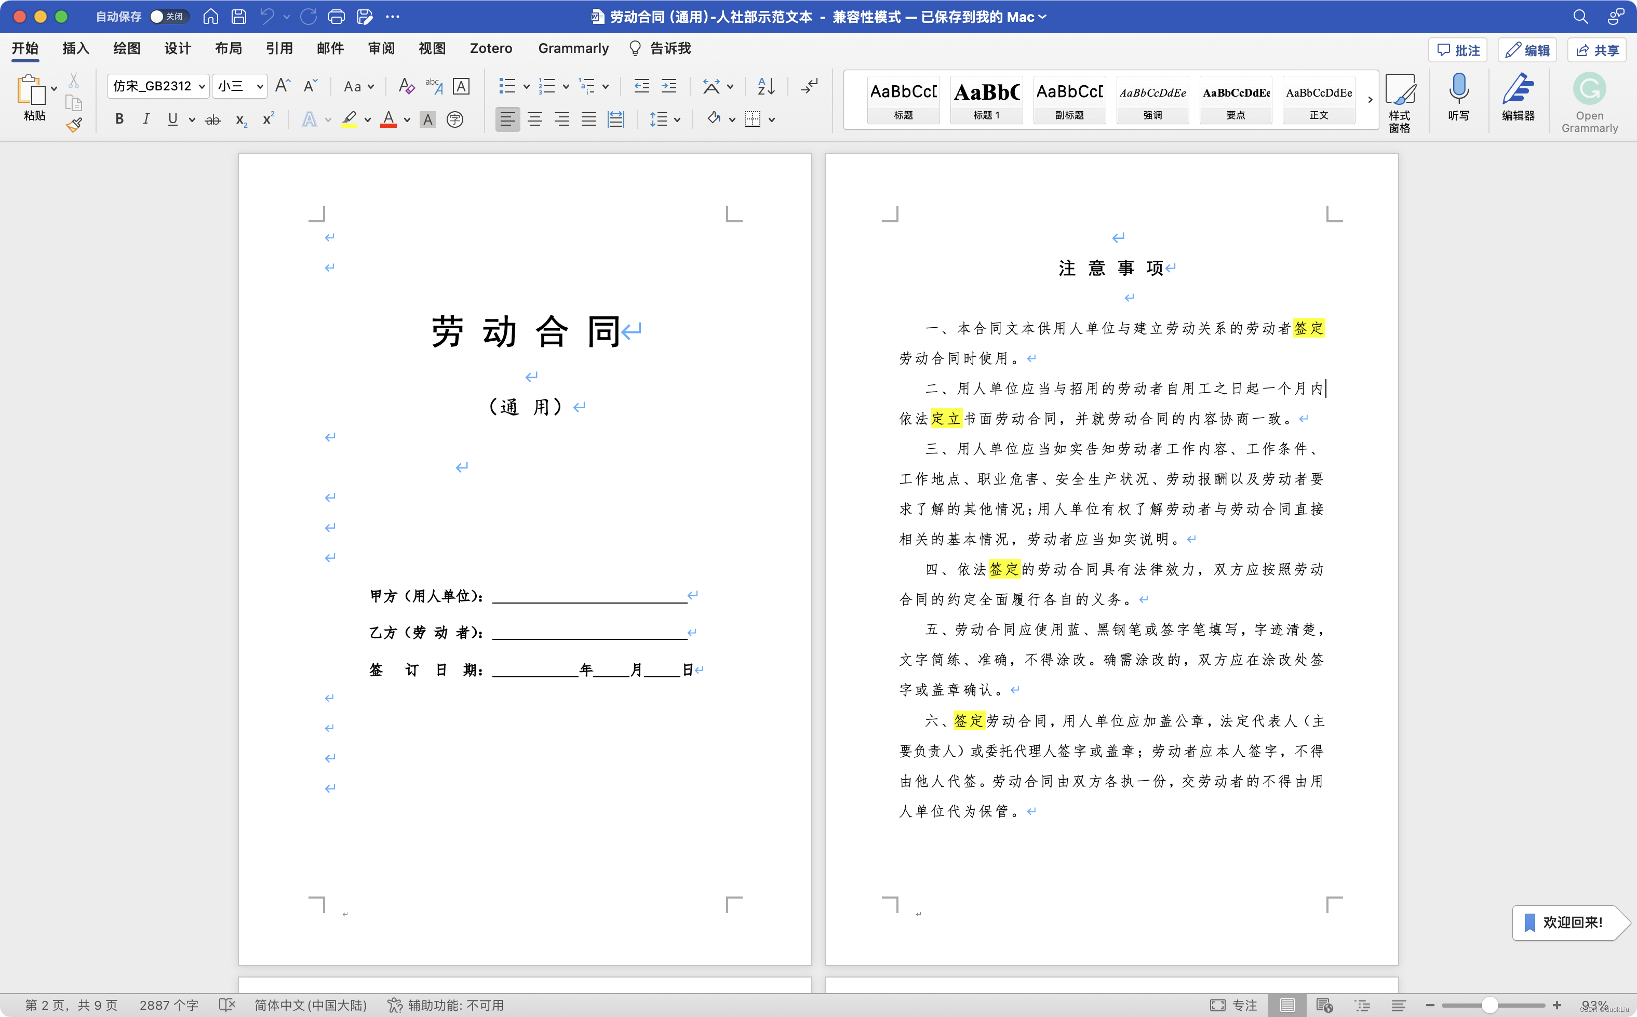Click the Dictate microphone icon

click(1459, 98)
